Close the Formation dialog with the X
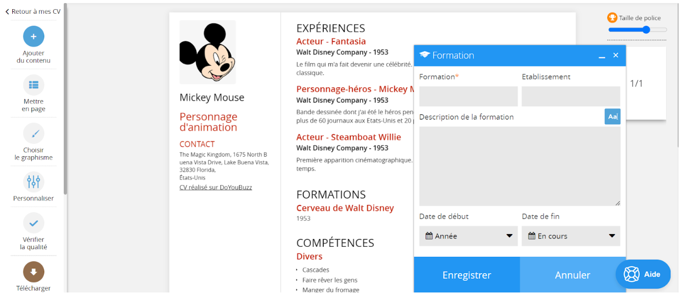The image size is (679, 294). pos(616,55)
